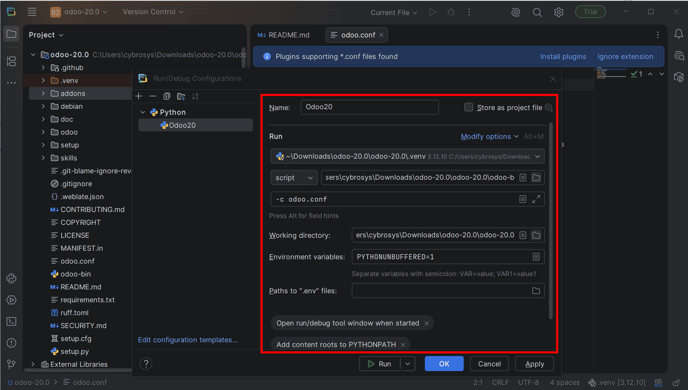Remove Open run/debug tool window option
Screen dimensions: 688x390
[x=427, y=323]
